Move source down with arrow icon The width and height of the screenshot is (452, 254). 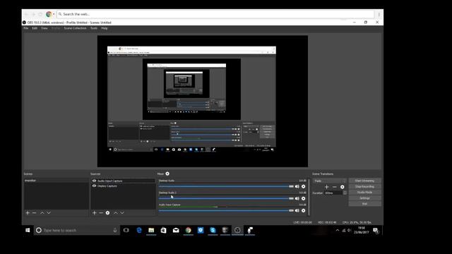click(x=122, y=213)
